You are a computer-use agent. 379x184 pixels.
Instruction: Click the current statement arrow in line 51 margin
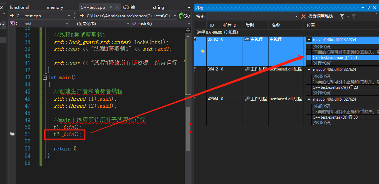12,134
